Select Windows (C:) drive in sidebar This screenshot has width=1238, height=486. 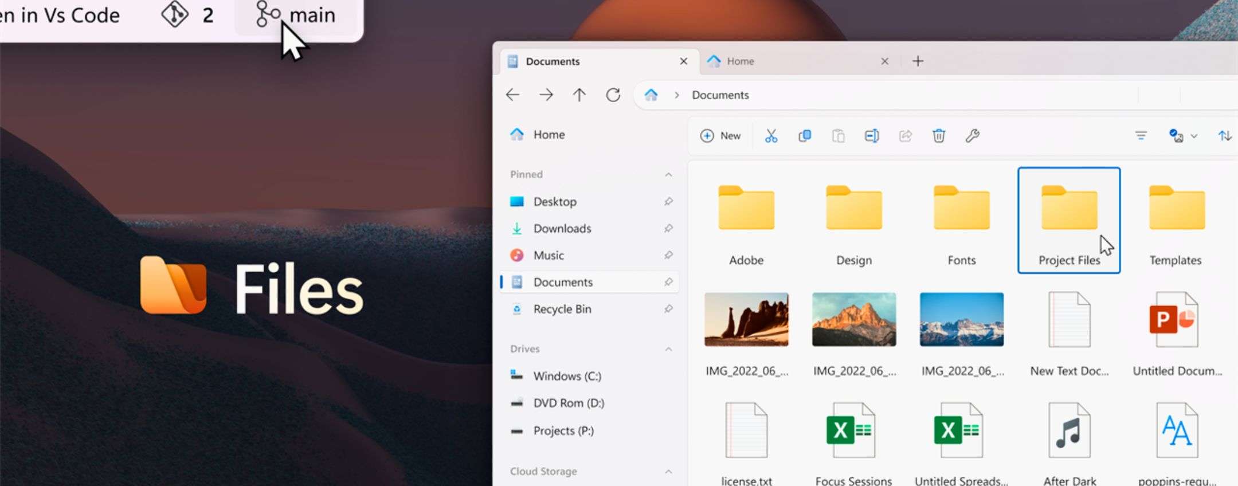566,376
